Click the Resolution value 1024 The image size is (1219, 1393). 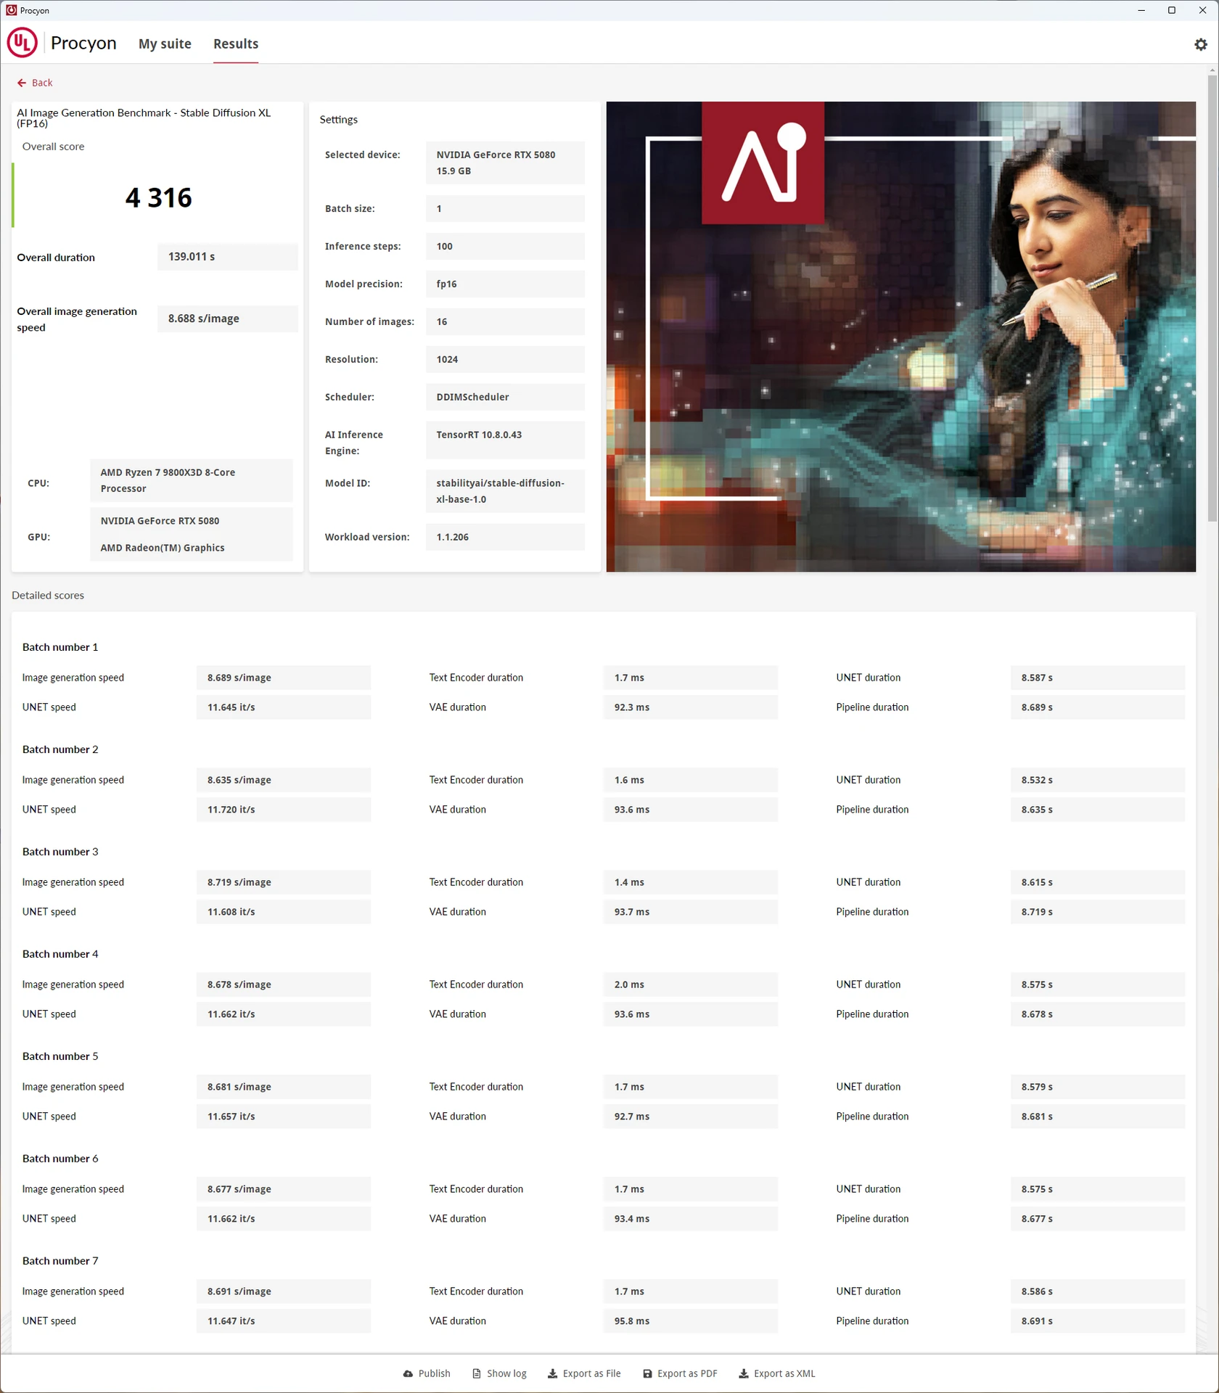505,359
